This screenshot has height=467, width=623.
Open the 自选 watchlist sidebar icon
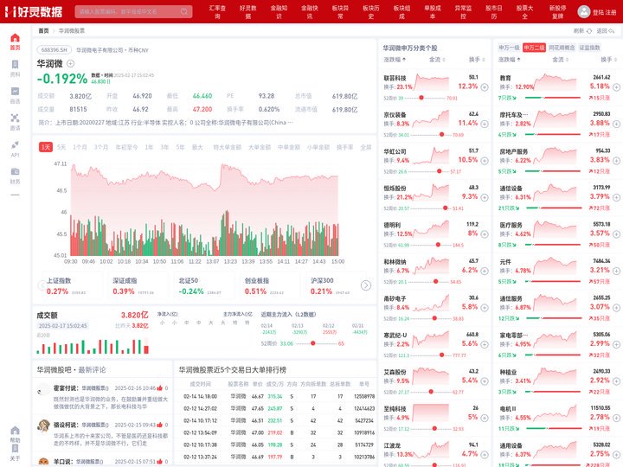pos(15,92)
